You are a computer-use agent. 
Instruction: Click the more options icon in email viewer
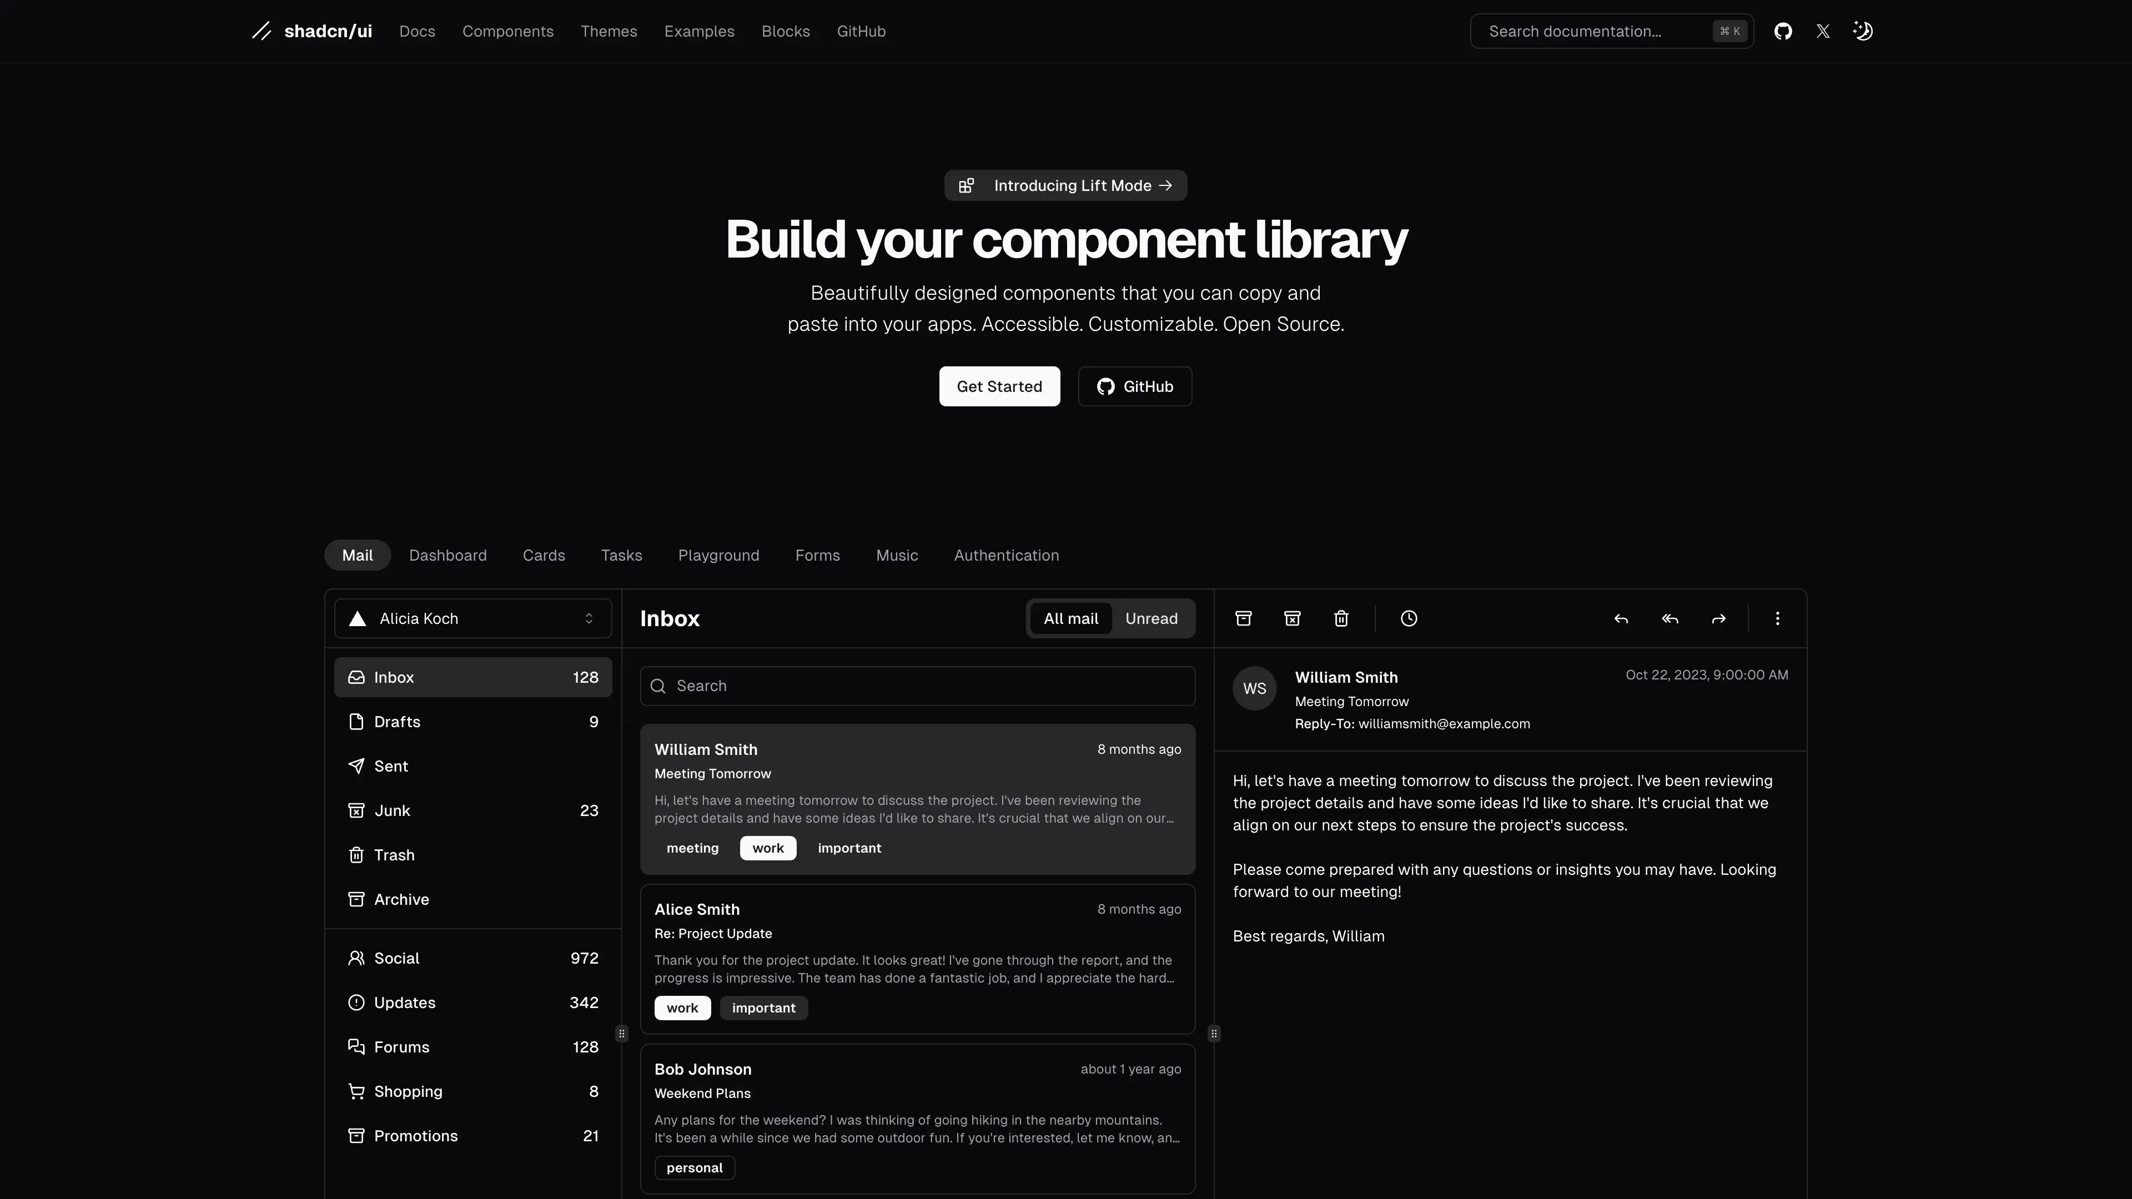(1778, 618)
